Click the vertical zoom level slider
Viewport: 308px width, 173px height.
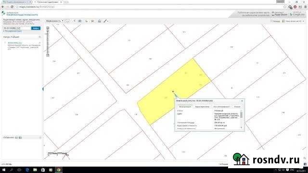pyautogui.click(x=48, y=42)
